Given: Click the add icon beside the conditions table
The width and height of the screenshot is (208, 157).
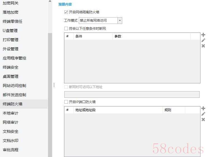Looking at the screenshot, I should [x=203, y=35].
